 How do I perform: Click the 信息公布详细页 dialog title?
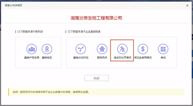(14, 5)
